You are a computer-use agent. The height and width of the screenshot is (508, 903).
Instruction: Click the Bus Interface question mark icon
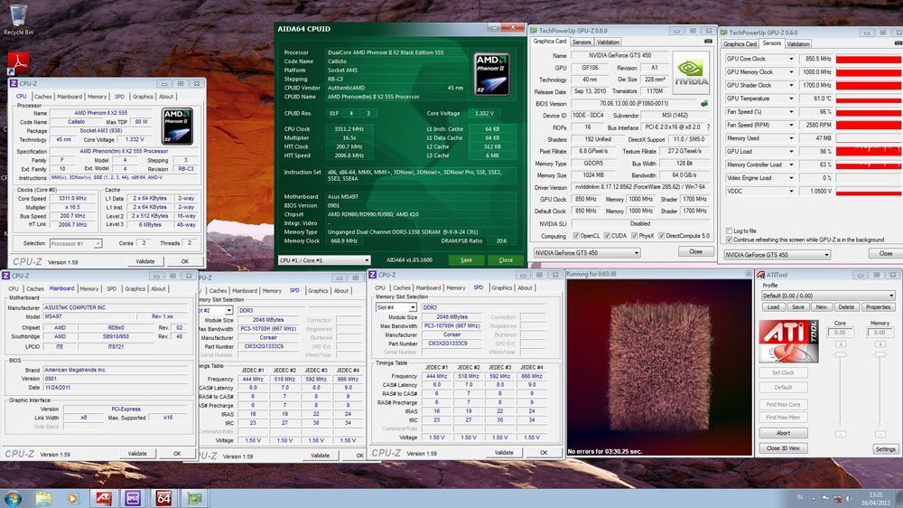tap(708, 127)
